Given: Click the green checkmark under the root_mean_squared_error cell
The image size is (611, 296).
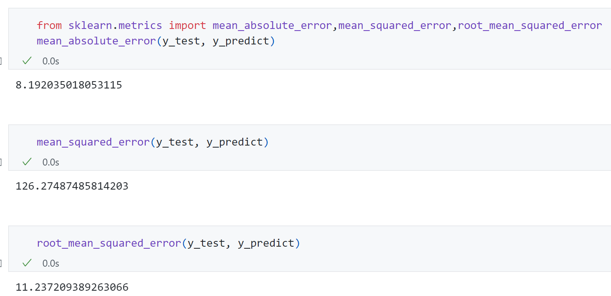Looking at the screenshot, I should [27, 263].
